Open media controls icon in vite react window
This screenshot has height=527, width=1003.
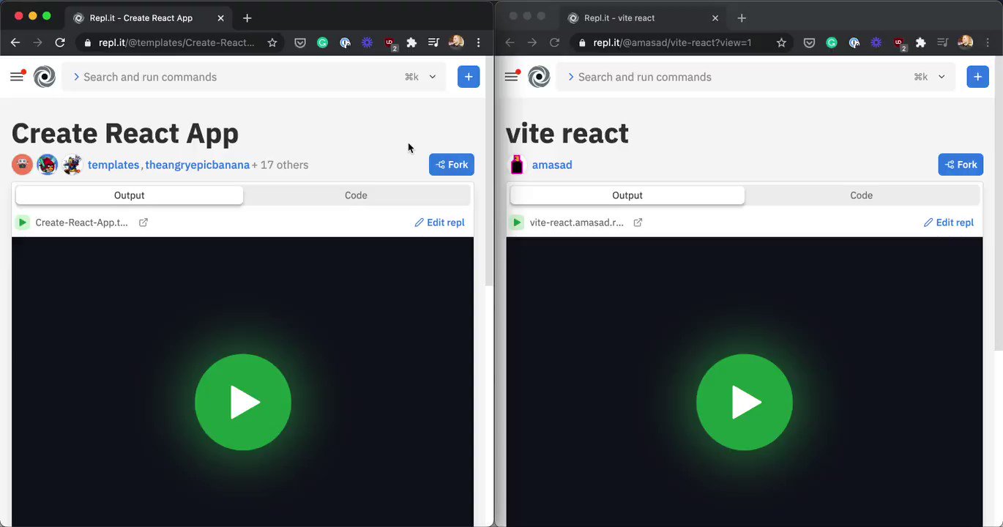point(943,42)
